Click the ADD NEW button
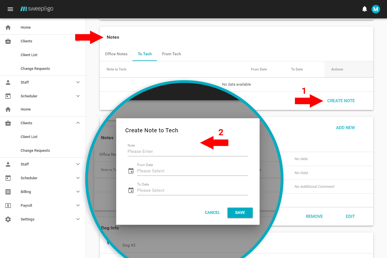Screen dimensions: 387x258 point(345,128)
